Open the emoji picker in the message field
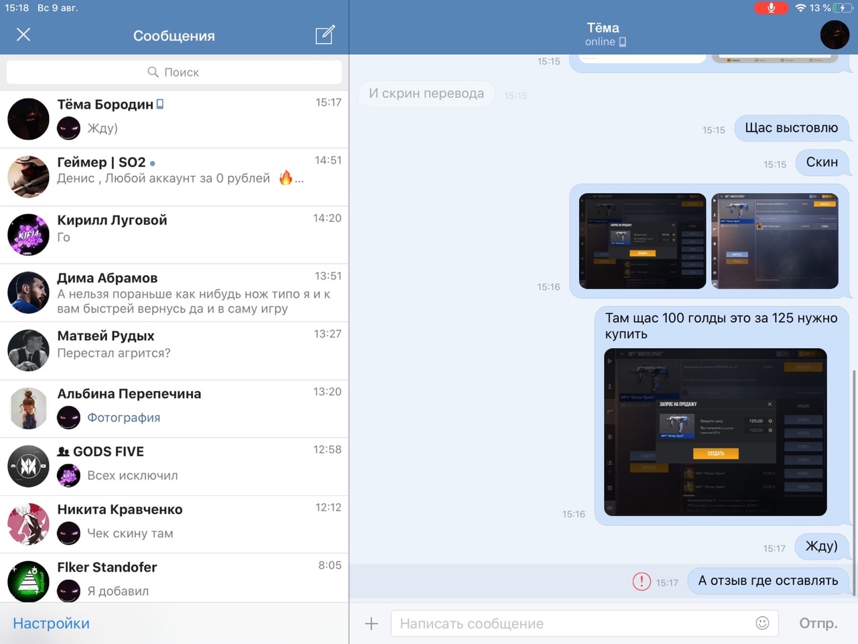Image resolution: width=858 pixels, height=644 pixels. (762, 623)
